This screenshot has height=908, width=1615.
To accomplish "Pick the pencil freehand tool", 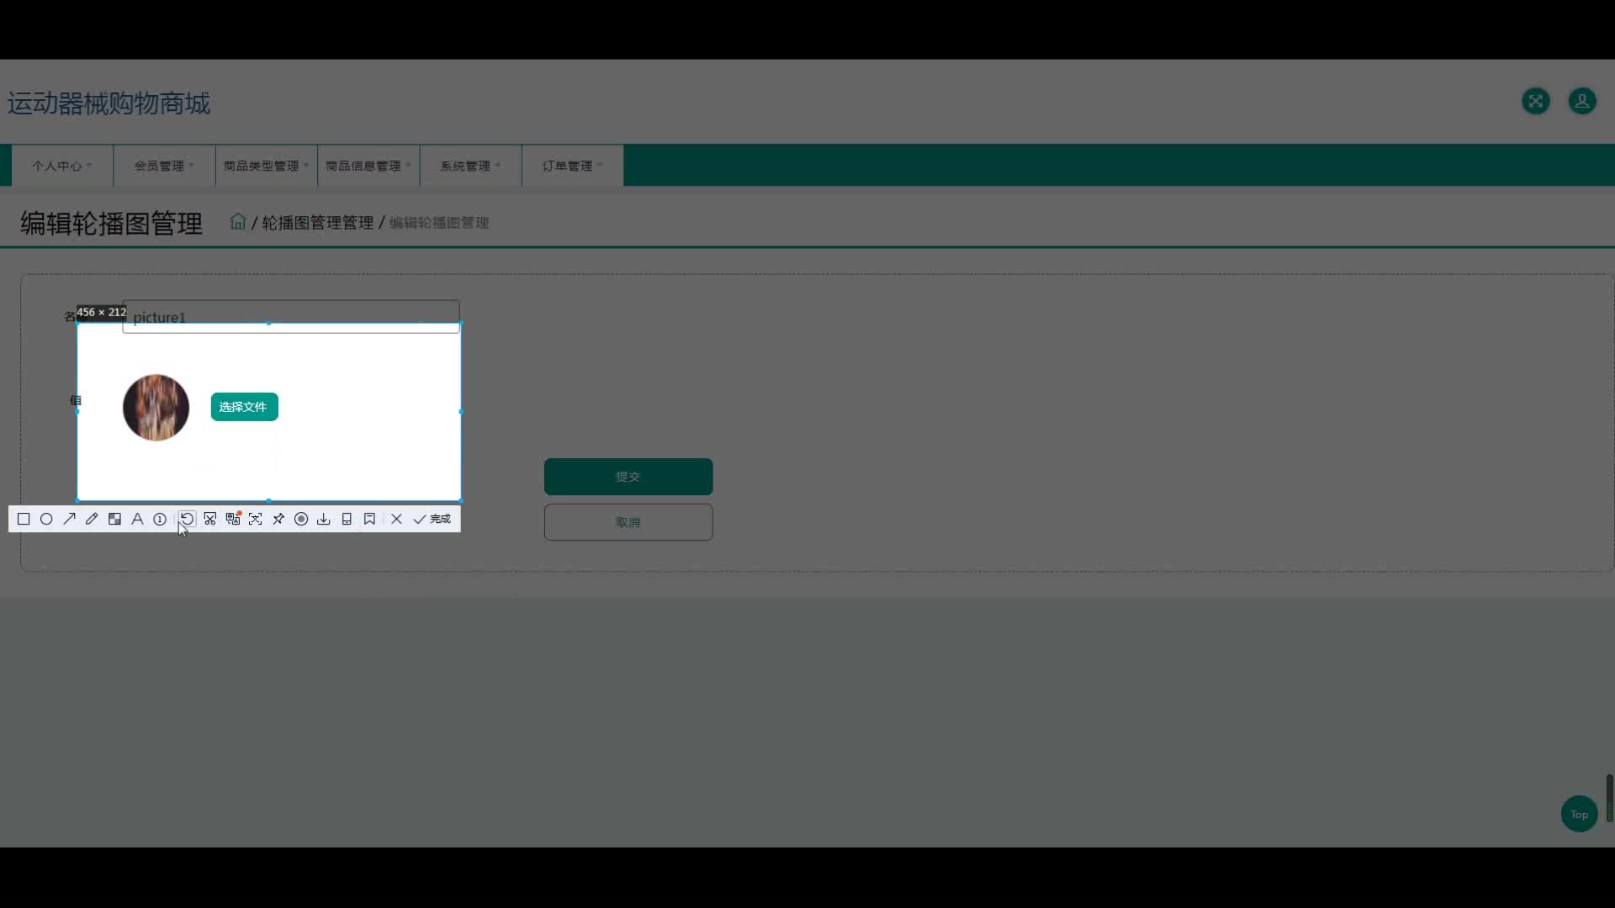I will pos(92,519).
